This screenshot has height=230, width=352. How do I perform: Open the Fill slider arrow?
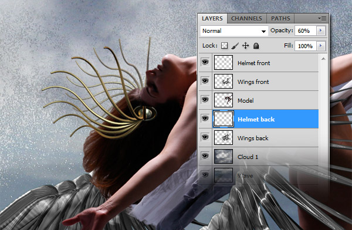click(320, 46)
